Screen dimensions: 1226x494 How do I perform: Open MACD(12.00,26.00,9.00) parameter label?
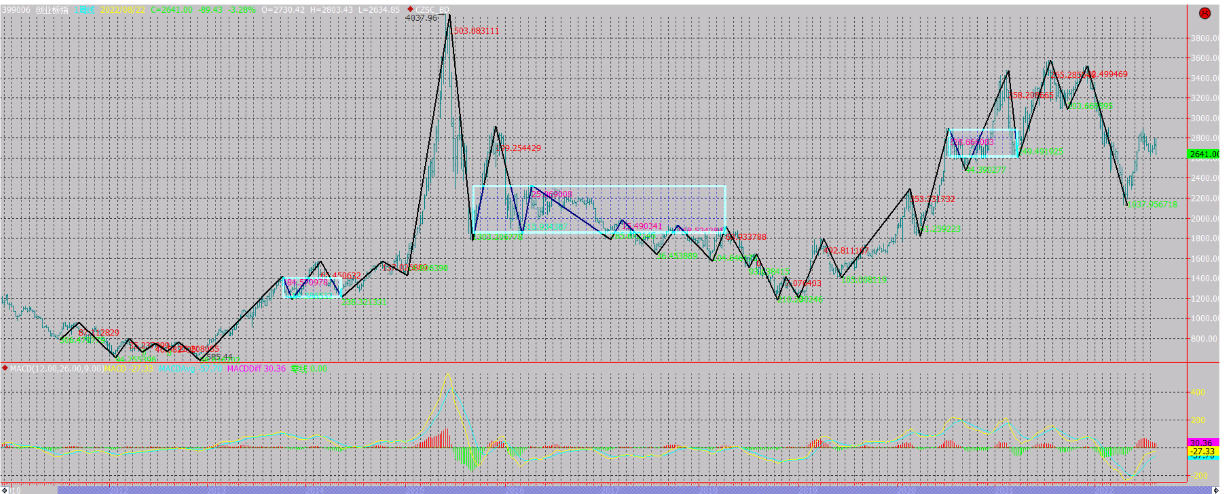tap(57, 369)
